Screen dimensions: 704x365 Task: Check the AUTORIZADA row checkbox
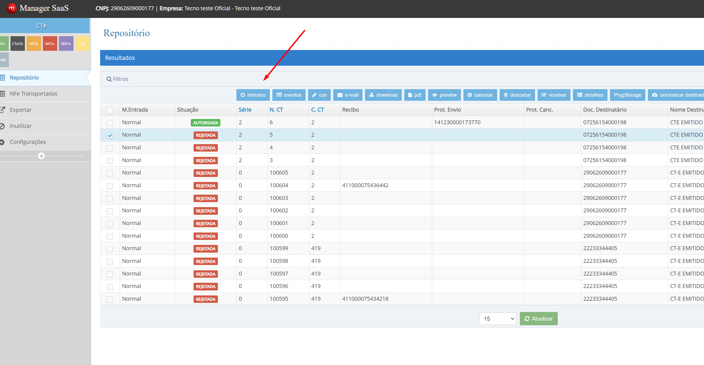click(x=110, y=123)
